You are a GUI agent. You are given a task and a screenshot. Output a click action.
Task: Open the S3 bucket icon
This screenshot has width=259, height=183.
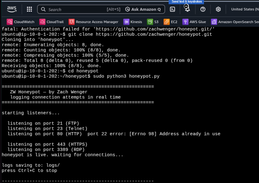click(x=150, y=22)
